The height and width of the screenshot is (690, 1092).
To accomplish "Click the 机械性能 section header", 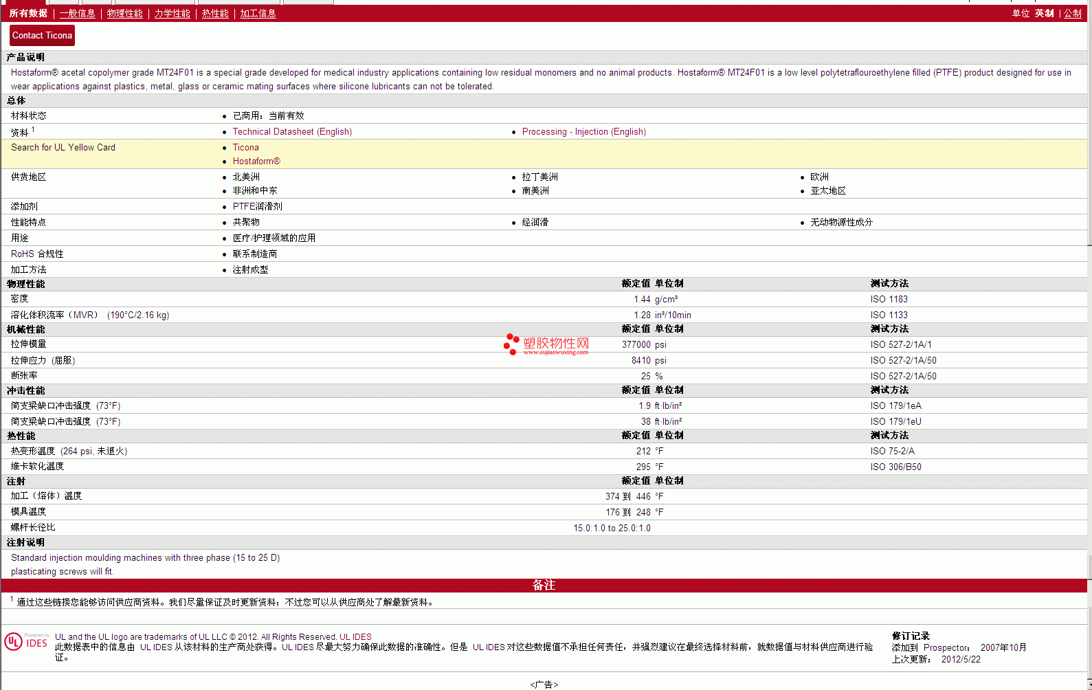I will coord(25,330).
